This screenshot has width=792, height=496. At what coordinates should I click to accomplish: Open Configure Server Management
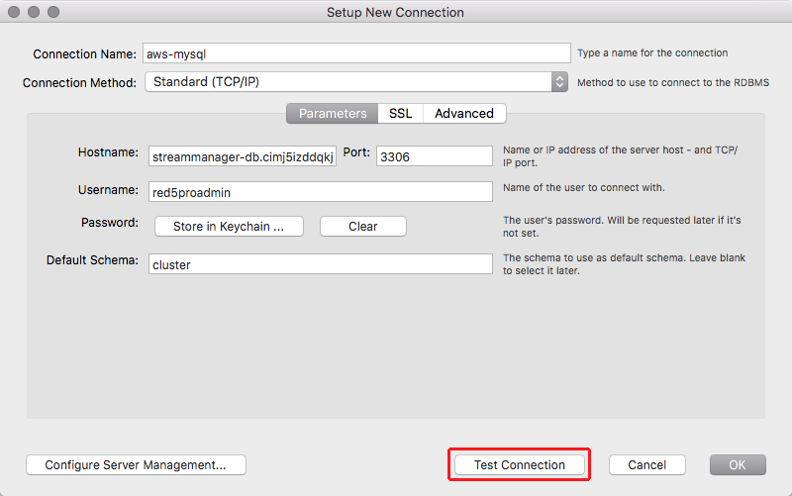[136, 464]
